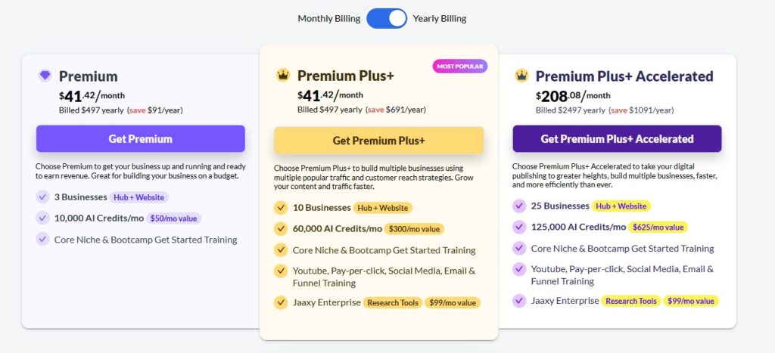The width and height of the screenshot is (775, 353).
Task: Select the Yearly Billing label
Action: pyautogui.click(x=440, y=18)
